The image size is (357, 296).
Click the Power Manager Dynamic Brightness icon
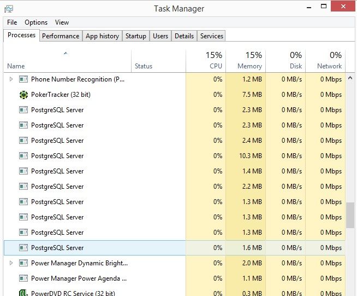tap(23, 263)
